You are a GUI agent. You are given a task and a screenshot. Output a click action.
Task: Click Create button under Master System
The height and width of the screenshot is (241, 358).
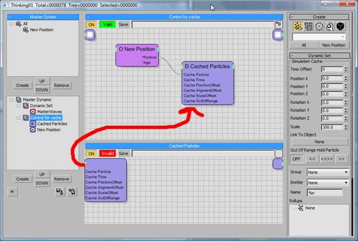[x=23, y=85]
